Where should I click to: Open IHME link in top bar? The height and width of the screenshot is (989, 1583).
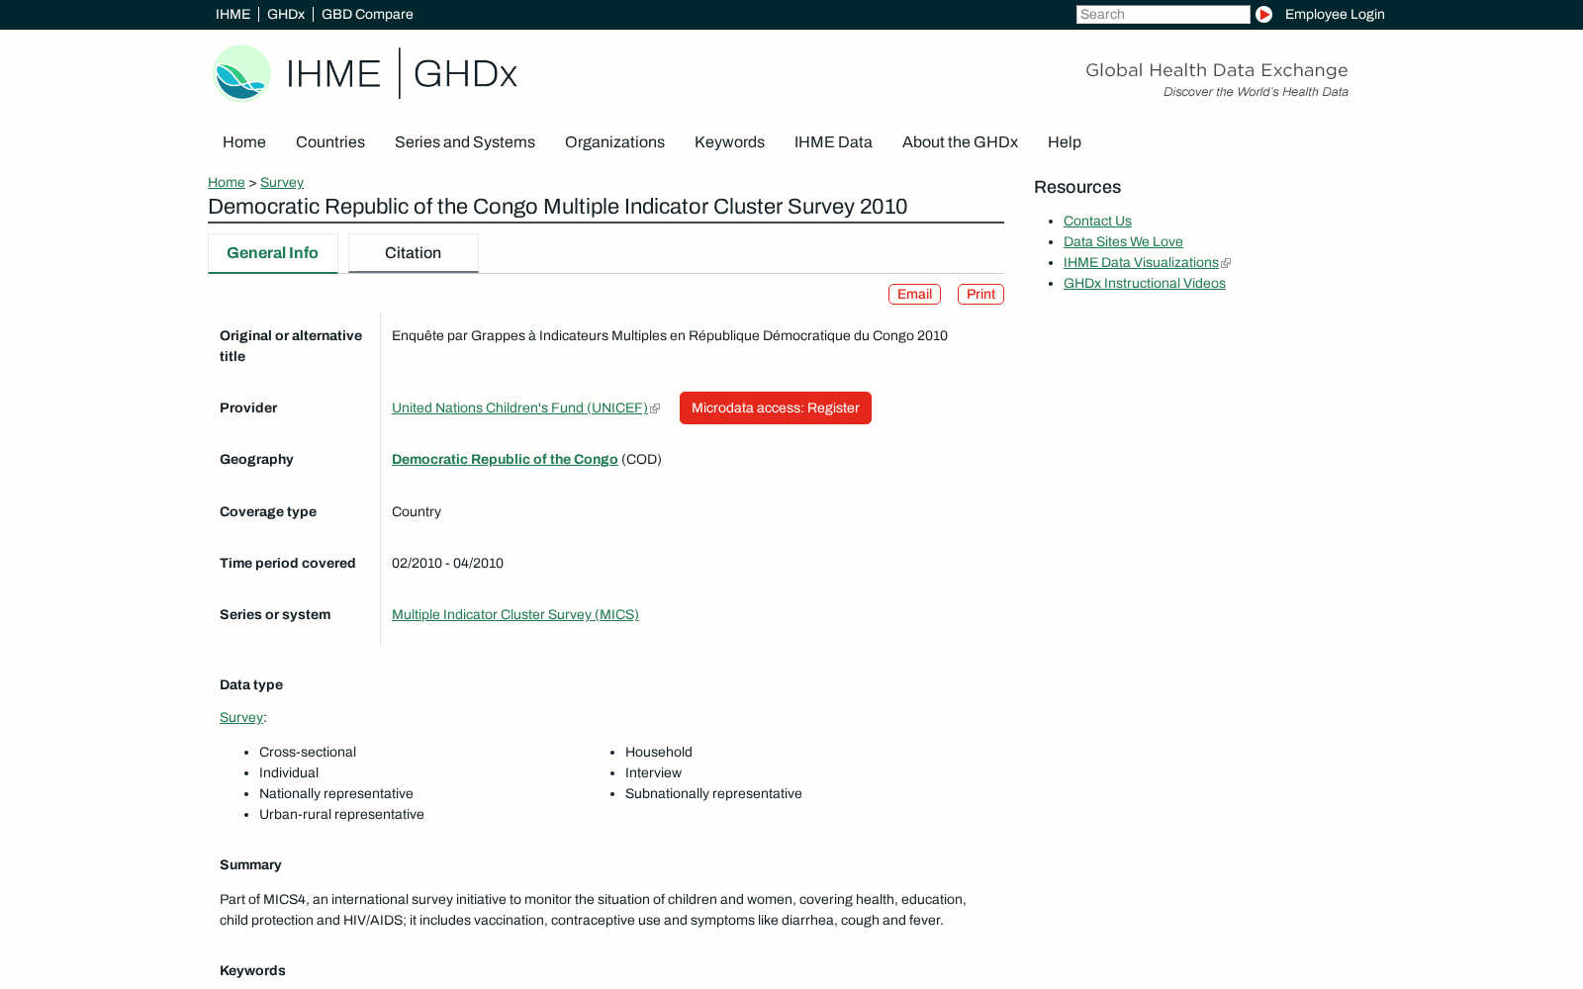[233, 14]
